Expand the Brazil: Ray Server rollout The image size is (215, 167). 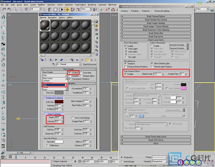click(x=156, y=36)
